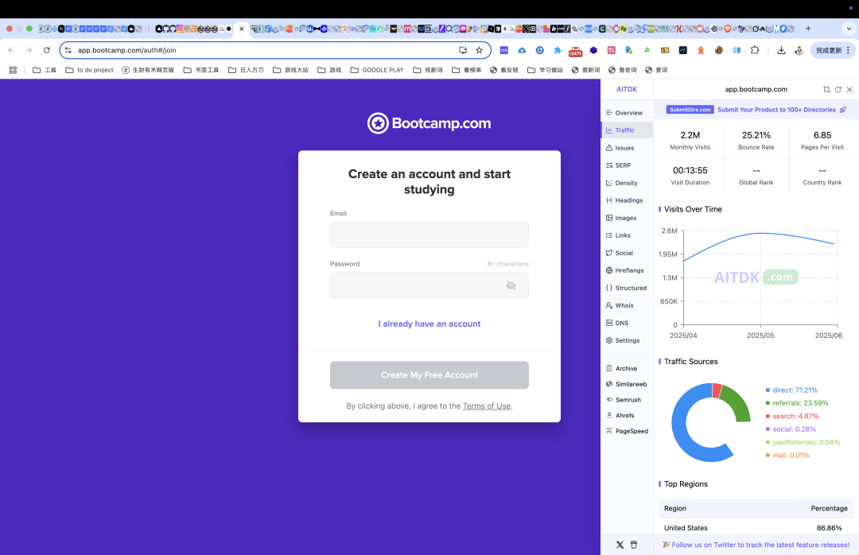
Task: Click Create My Free Account button
Action: click(x=429, y=375)
